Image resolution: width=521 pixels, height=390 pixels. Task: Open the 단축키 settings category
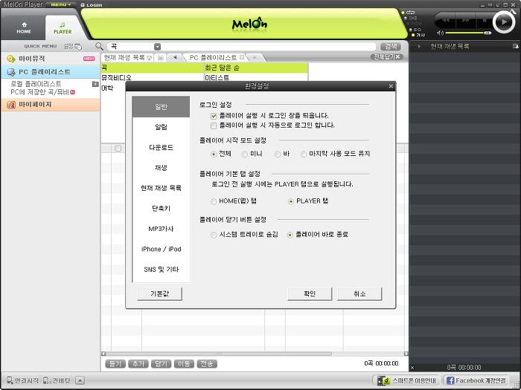(162, 208)
